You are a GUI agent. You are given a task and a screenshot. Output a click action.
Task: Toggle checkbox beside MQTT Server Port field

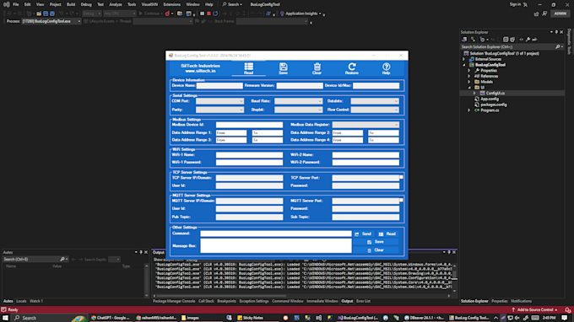click(x=401, y=200)
